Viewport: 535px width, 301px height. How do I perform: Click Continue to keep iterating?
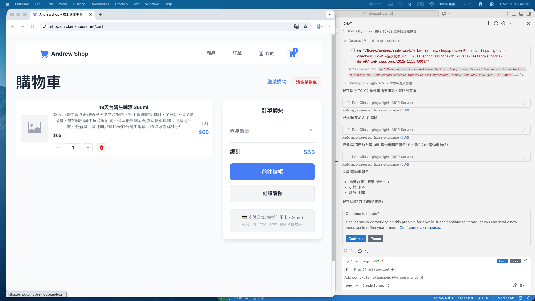click(356, 239)
